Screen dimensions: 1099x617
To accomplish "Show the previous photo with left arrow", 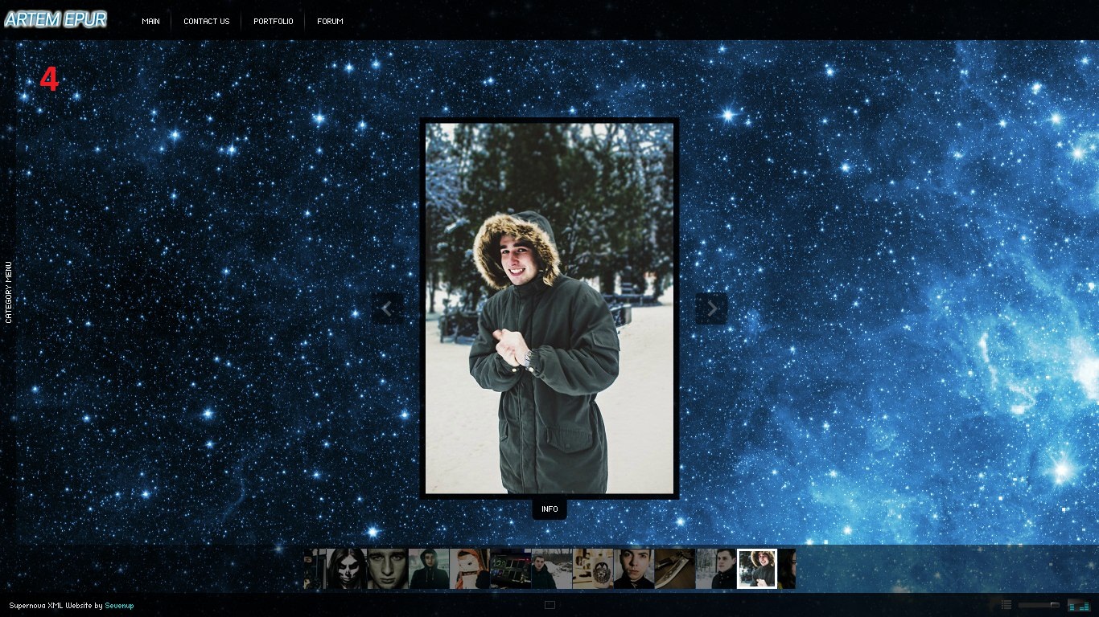I will 387,308.
